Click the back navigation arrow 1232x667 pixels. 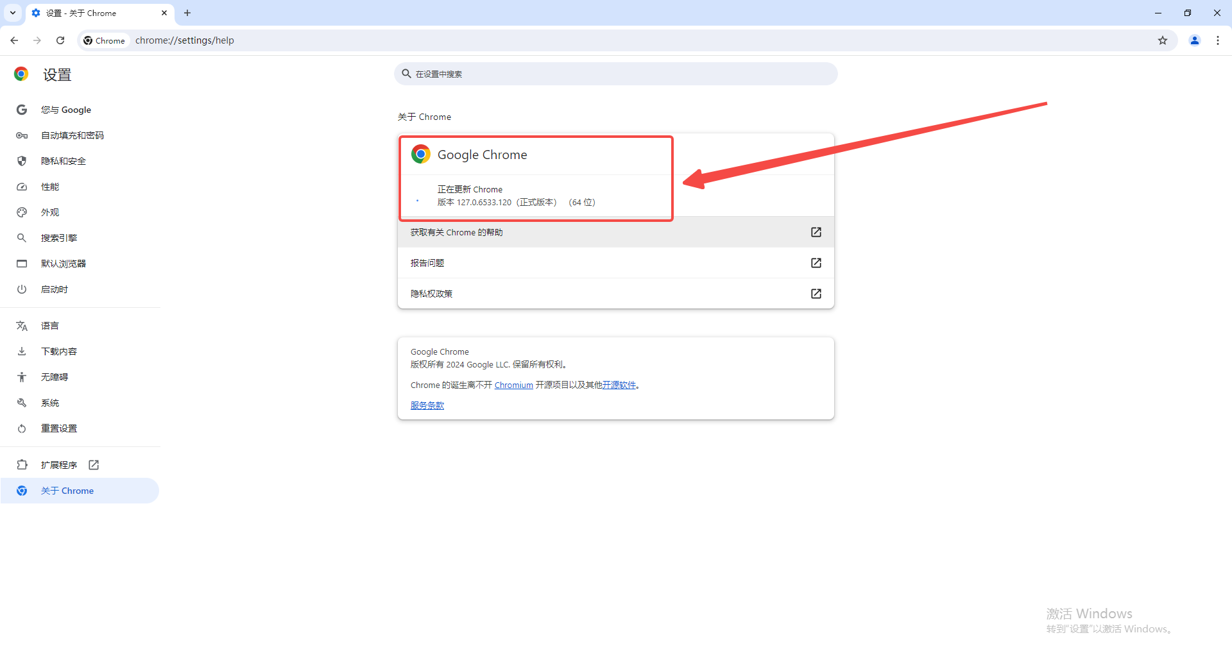click(x=14, y=40)
